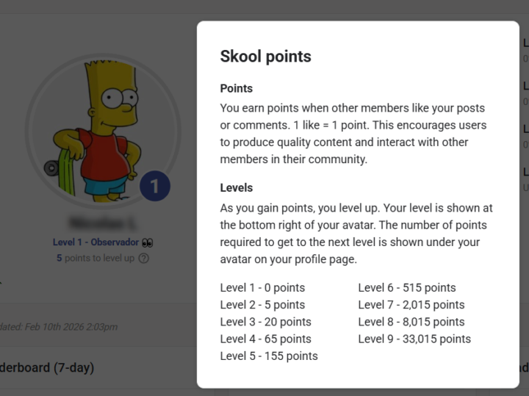Click the "5 points to level up" text
The height and width of the screenshot is (396, 529).
coord(96,259)
